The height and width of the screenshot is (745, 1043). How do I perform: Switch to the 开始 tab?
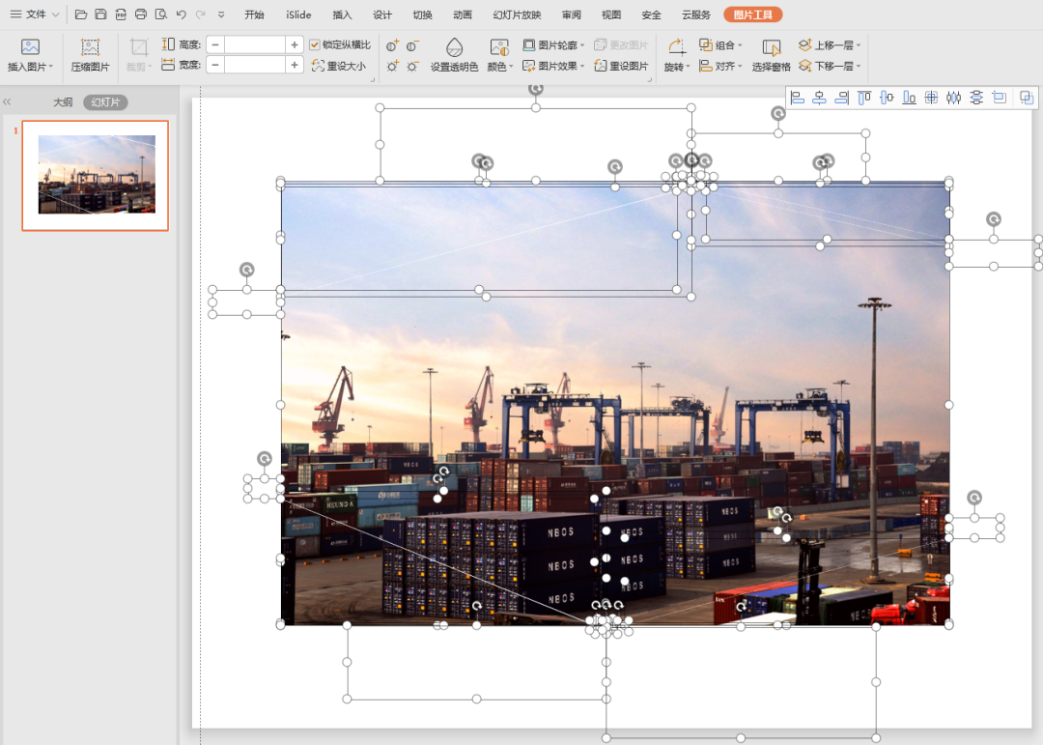coord(254,14)
